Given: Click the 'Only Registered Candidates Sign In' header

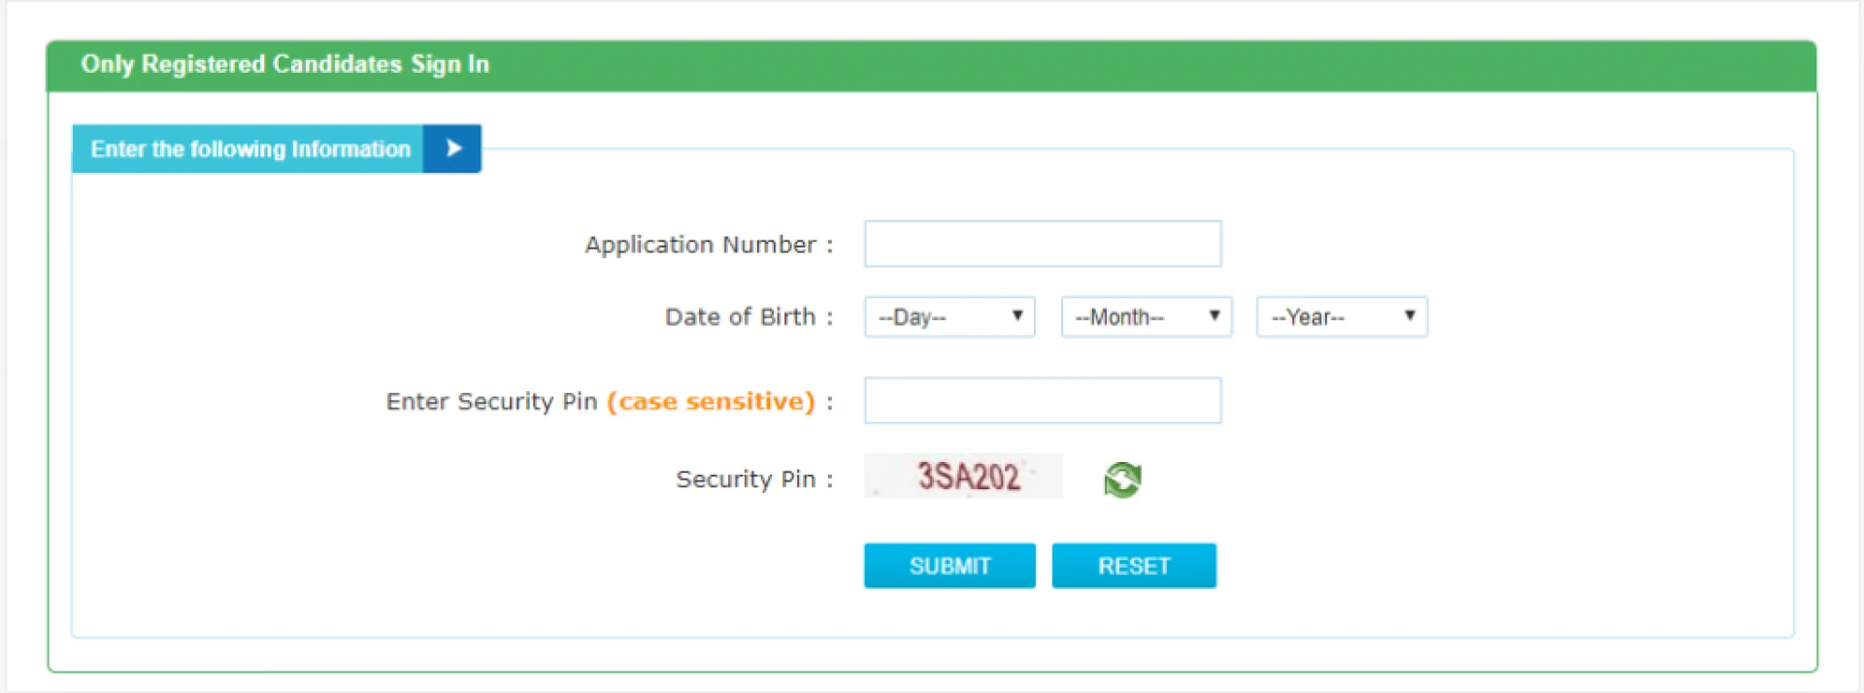Looking at the screenshot, I should click(285, 64).
